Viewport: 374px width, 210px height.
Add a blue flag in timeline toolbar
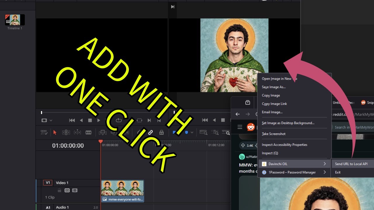(x=174, y=132)
